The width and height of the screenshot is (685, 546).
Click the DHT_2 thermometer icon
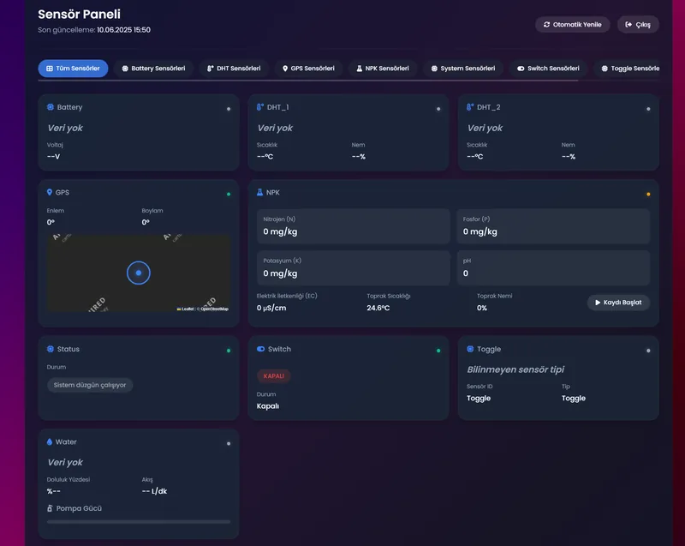470,107
